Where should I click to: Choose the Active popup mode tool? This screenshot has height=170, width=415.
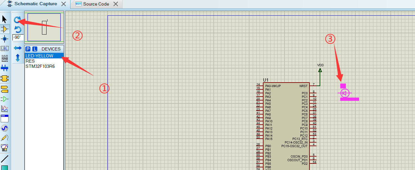pos(5,118)
